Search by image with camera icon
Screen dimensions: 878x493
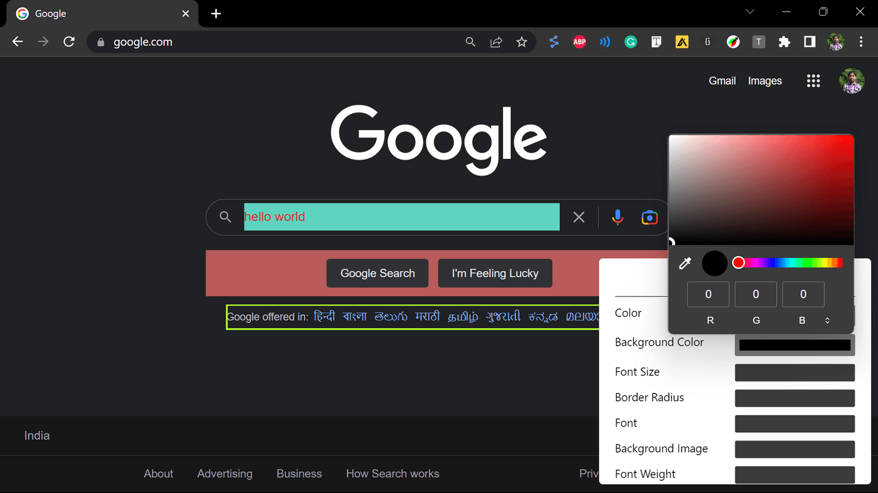point(649,217)
